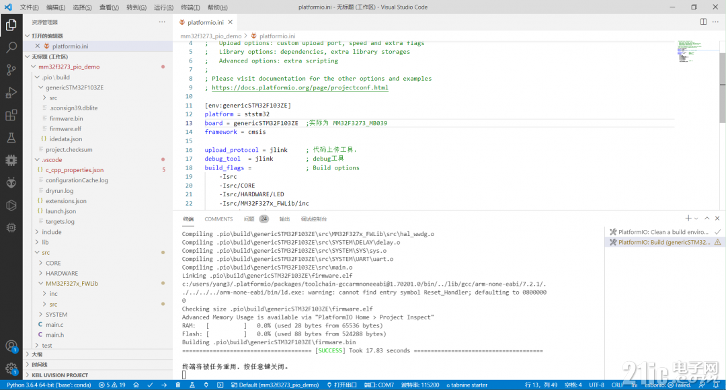The image size is (726, 390).
Task: Click PlatformIO Test flask icon in status bar
Action: [192, 385]
